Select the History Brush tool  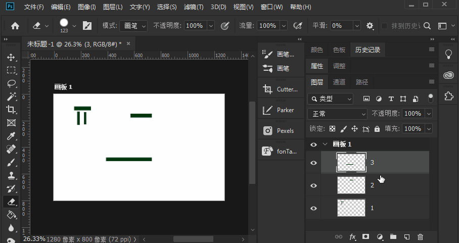pyautogui.click(x=11, y=188)
